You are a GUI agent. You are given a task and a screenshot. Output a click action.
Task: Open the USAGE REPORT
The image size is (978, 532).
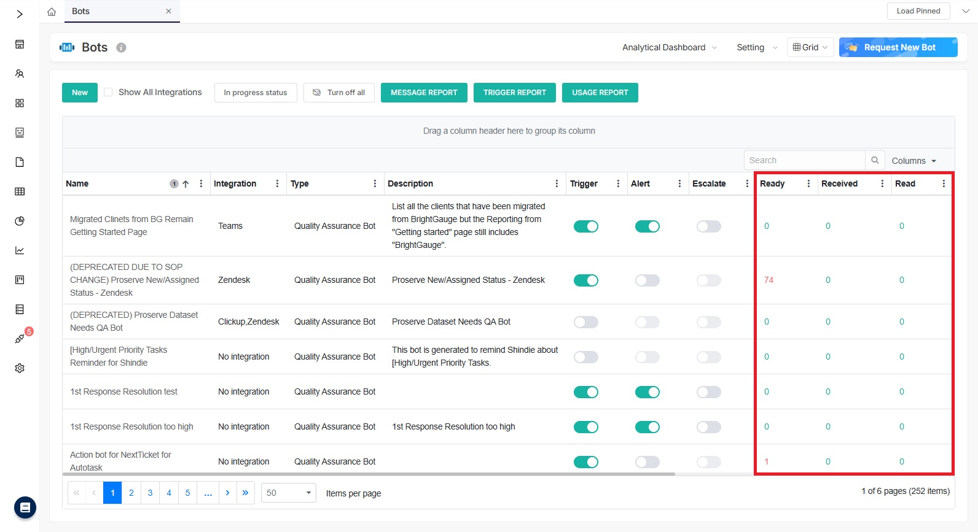[x=600, y=93]
